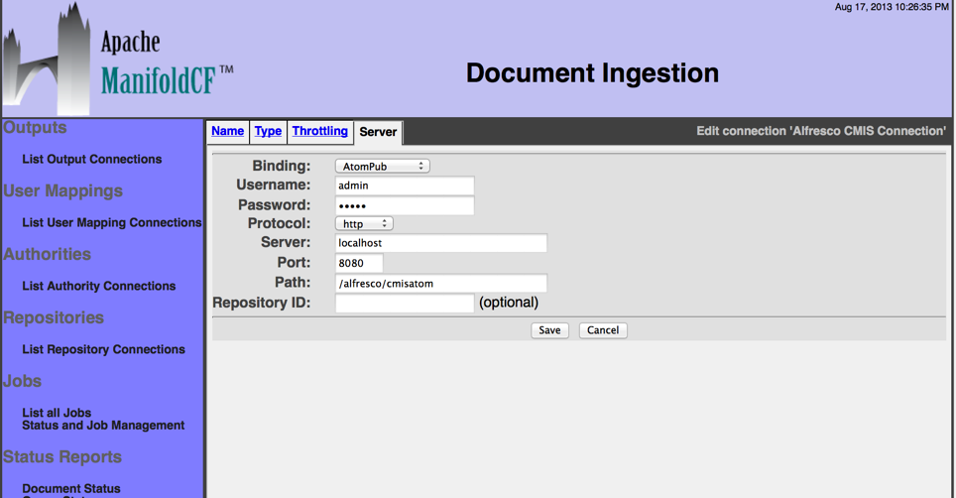Click the Server field containing localhost

[440, 243]
